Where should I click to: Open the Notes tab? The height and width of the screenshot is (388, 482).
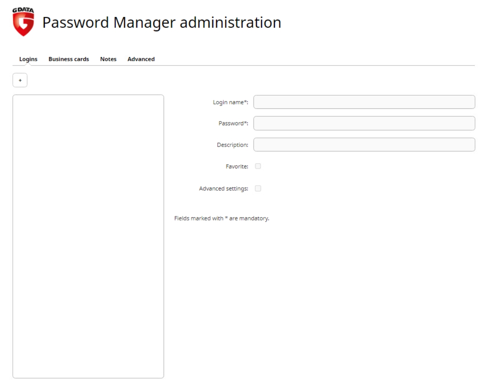click(x=108, y=59)
